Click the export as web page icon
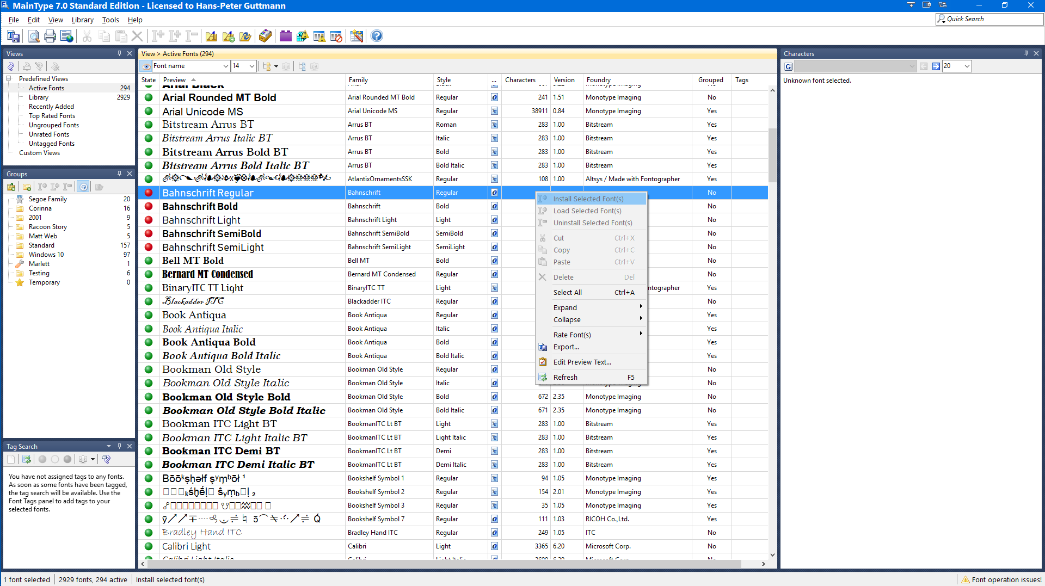 click(x=67, y=36)
